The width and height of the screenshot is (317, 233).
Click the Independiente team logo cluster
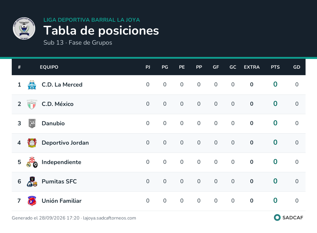point(32,162)
